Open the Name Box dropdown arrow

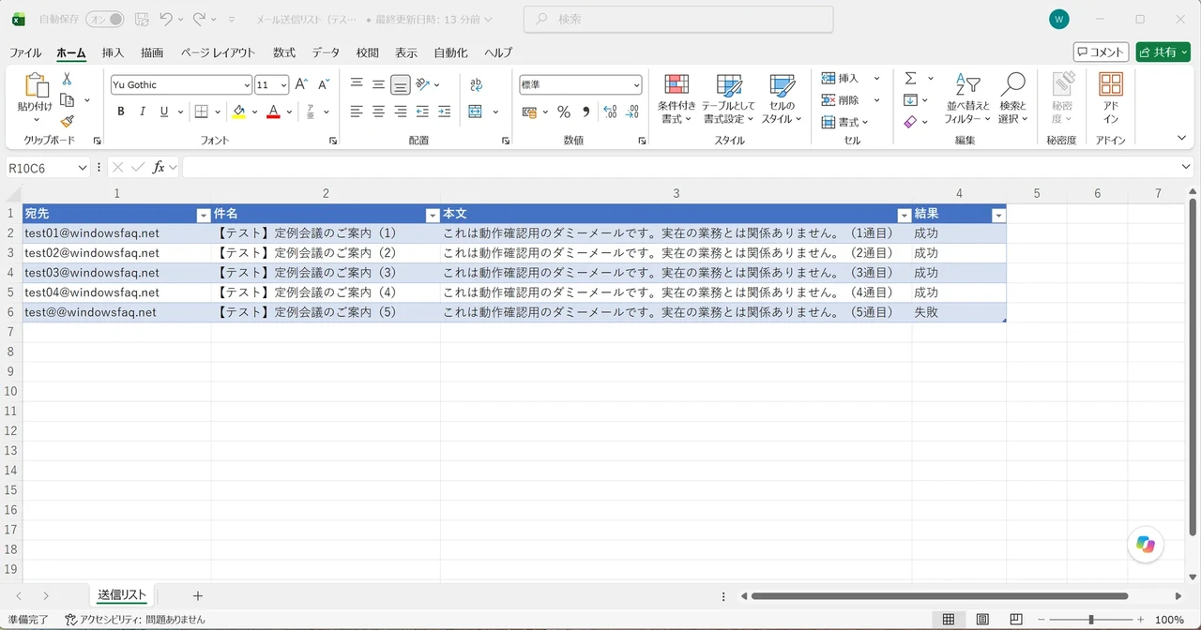click(83, 167)
